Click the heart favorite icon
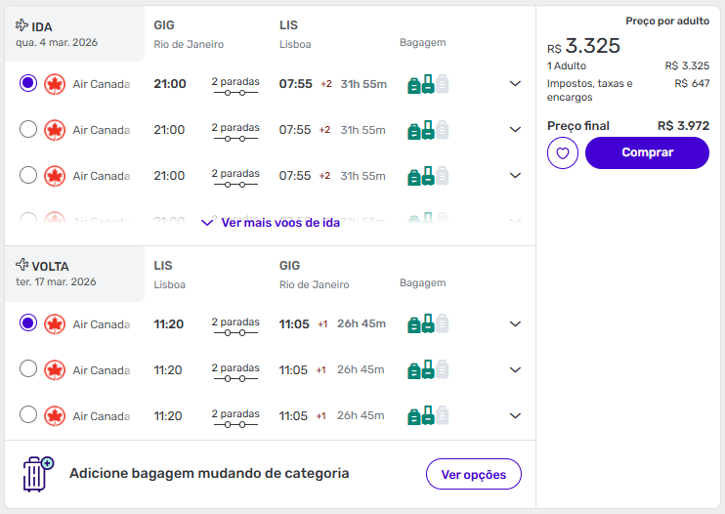Image resolution: width=725 pixels, height=514 pixels. click(x=563, y=152)
